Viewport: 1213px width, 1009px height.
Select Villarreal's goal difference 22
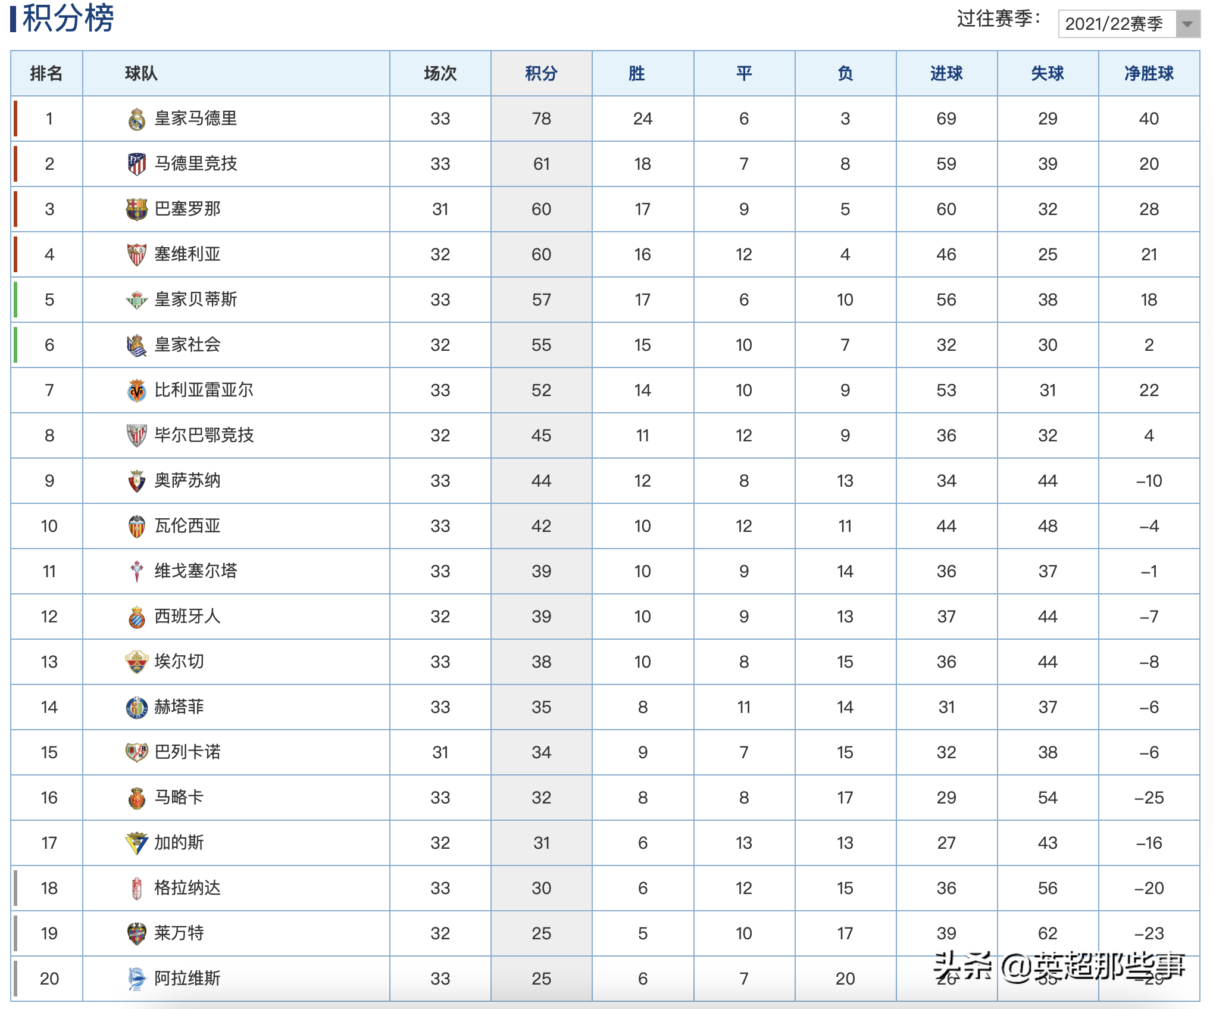pos(1149,391)
